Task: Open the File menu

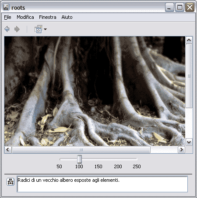Action: 7,17
